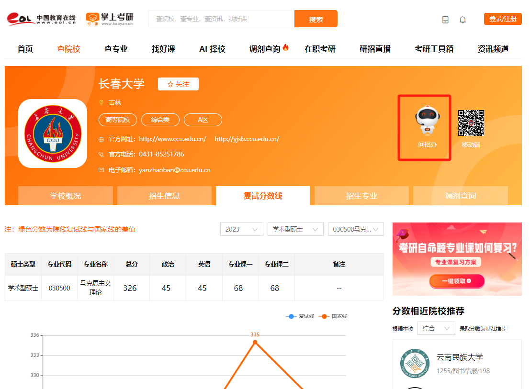This screenshot has height=389, width=530.
Task: Click the 高等院校 tag
Action: (118, 120)
